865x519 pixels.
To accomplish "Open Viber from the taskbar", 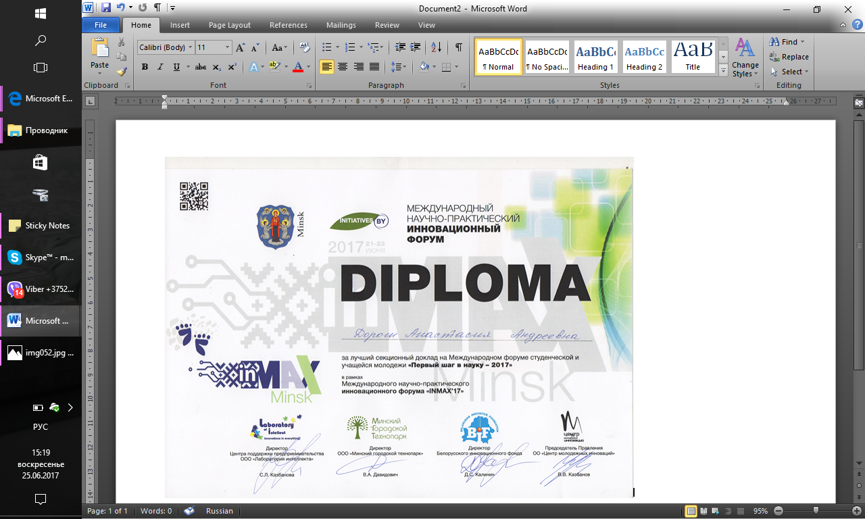I will click(41, 289).
